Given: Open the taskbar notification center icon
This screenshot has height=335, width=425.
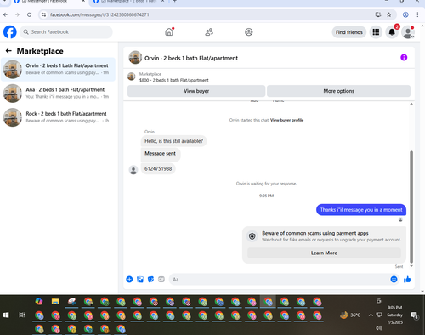Looking at the screenshot, I should tap(415, 315).
